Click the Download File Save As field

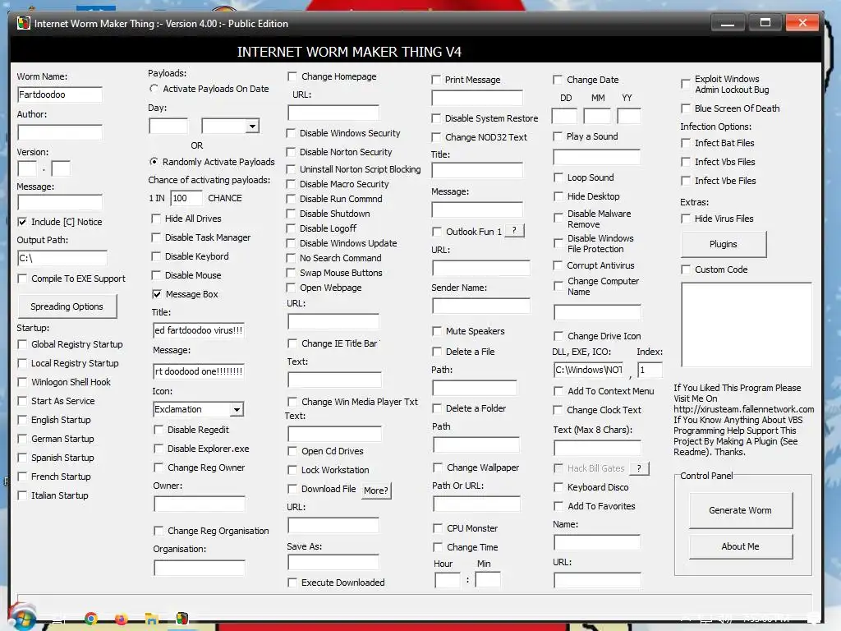[333, 562]
